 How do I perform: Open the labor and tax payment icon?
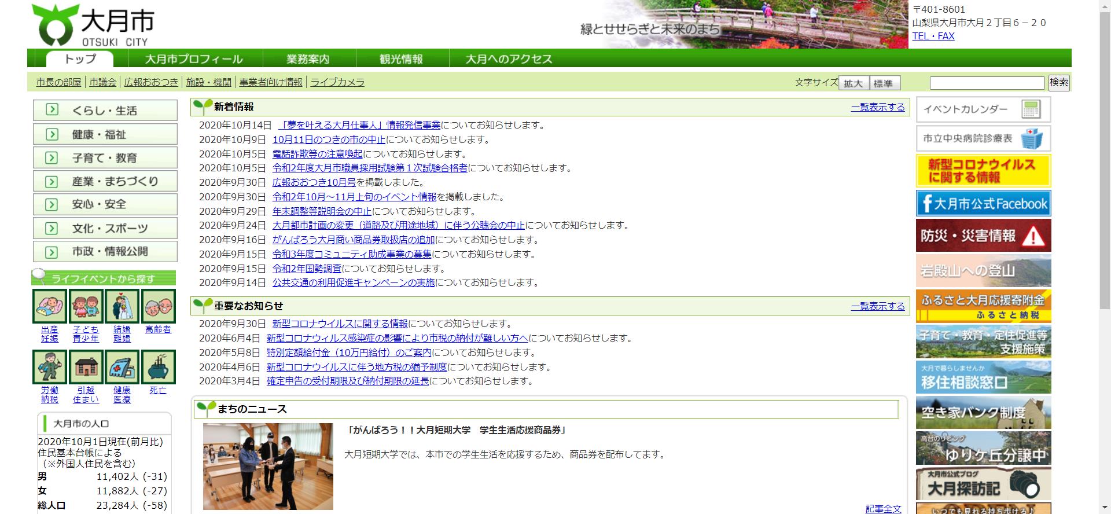[50, 367]
